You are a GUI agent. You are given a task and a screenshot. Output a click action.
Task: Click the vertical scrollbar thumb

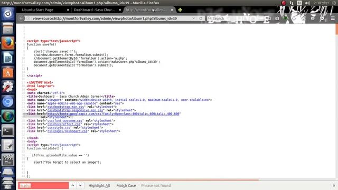[x=336, y=29]
